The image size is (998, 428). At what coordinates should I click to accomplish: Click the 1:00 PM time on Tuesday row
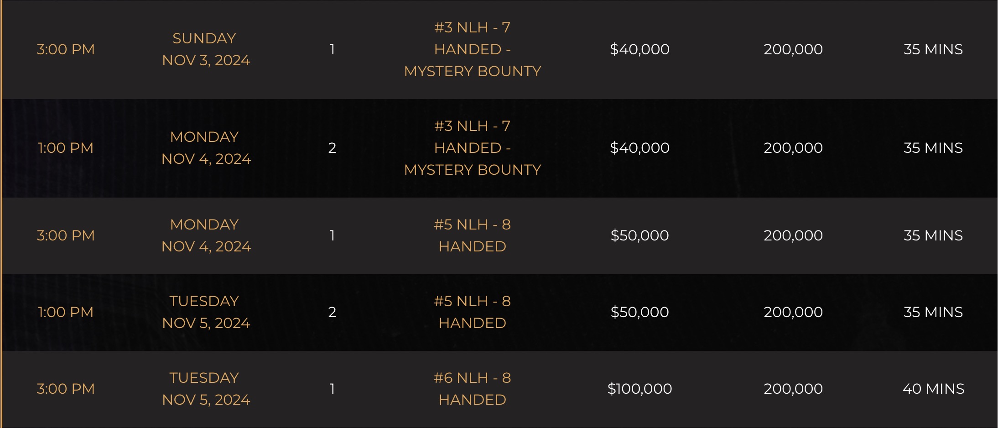66,312
